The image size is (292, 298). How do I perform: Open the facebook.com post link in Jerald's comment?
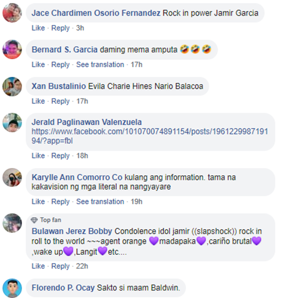pos(150,136)
